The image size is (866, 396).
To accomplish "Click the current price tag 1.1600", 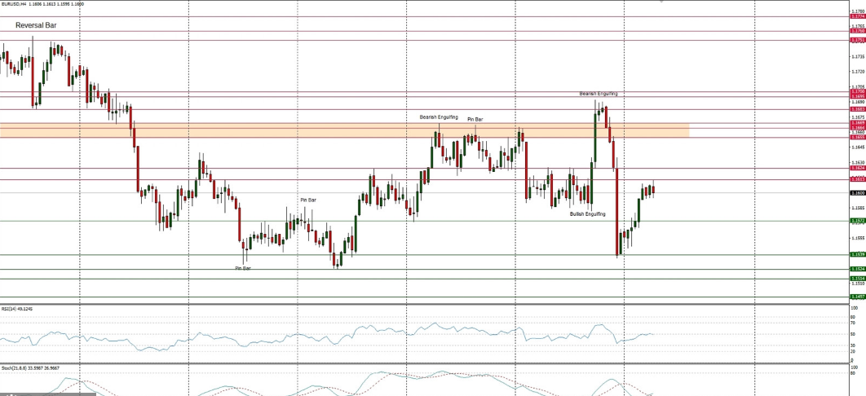I will [857, 193].
